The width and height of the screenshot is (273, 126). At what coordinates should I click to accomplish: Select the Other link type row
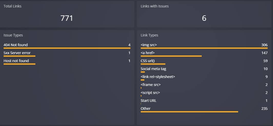pos(204,109)
